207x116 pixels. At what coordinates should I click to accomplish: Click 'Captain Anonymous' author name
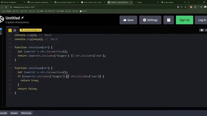tap(17, 22)
